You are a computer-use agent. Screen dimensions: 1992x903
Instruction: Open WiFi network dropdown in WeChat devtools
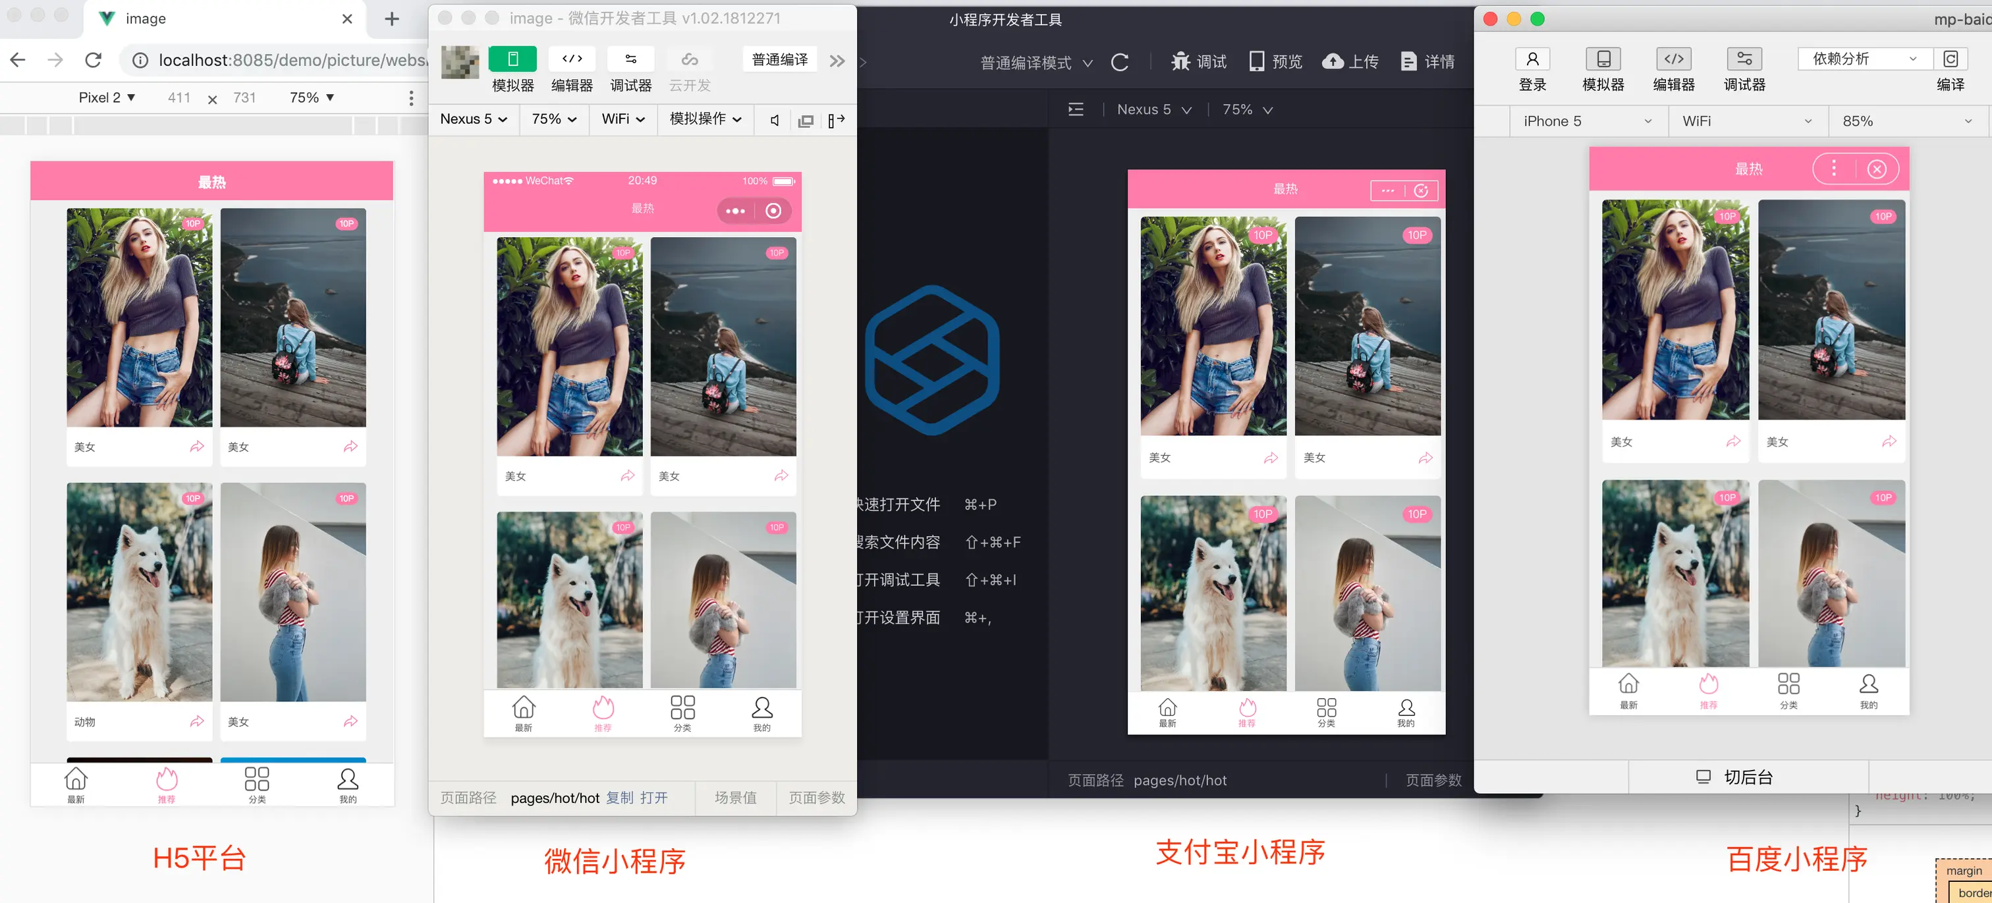click(623, 119)
